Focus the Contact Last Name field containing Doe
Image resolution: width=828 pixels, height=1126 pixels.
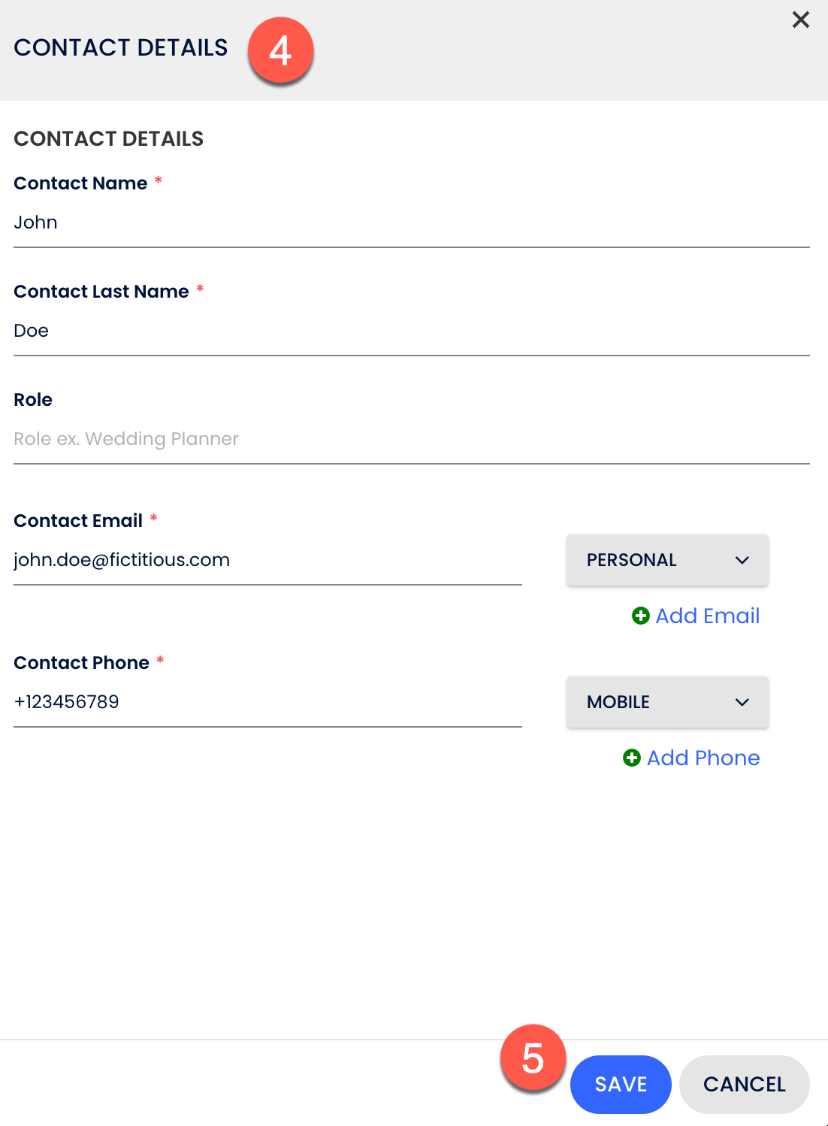pyautogui.click(x=411, y=331)
